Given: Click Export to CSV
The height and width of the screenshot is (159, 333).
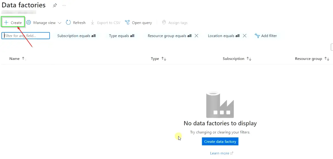Looking at the screenshot, I should pyautogui.click(x=105, y=23).
